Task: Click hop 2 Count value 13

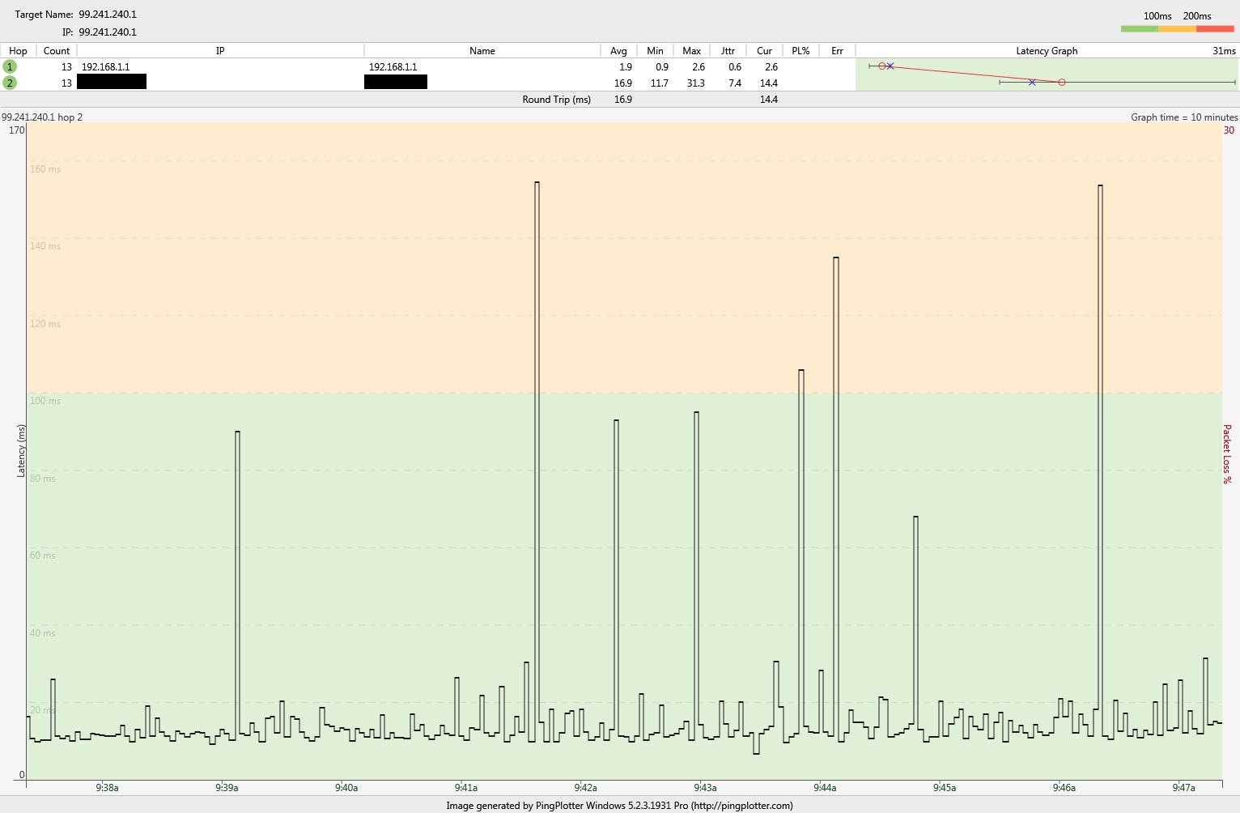Action: pyautogui.click(x=66, y=83)
